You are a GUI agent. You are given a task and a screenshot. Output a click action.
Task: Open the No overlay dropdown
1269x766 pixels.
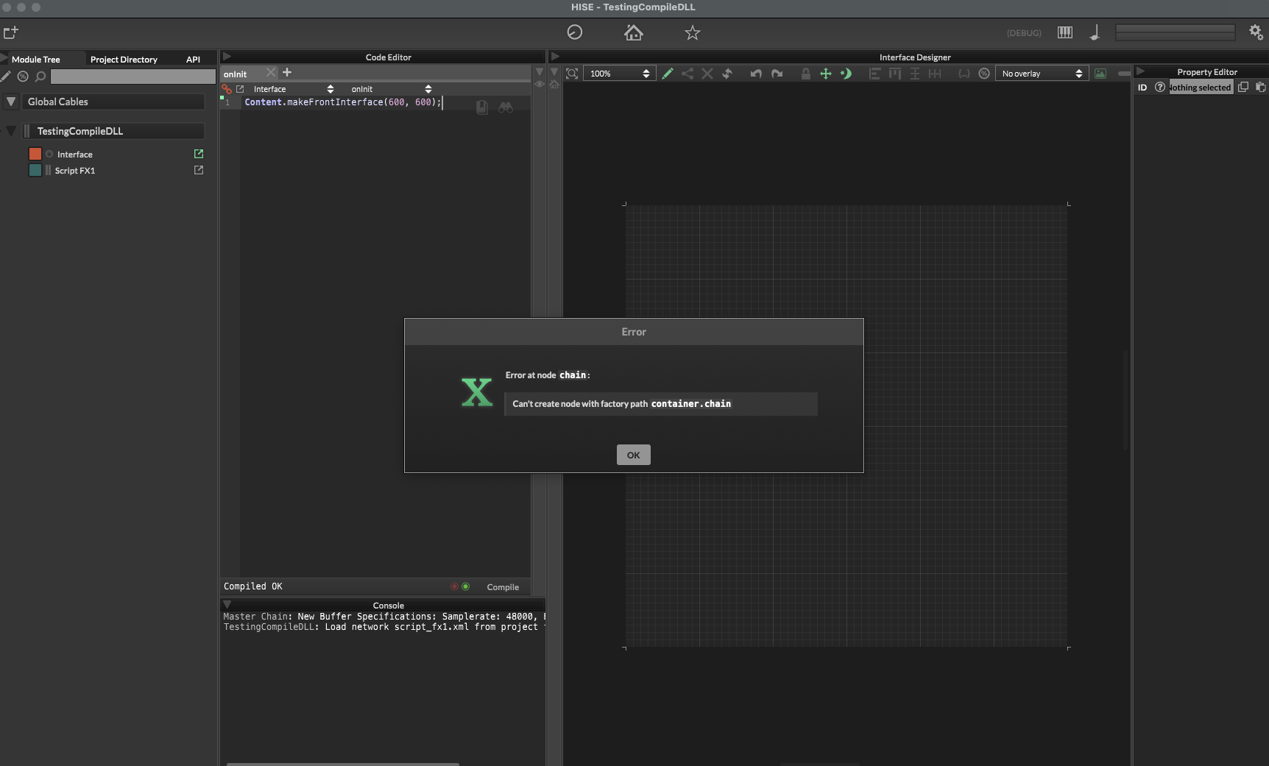tap(1042, 74)
